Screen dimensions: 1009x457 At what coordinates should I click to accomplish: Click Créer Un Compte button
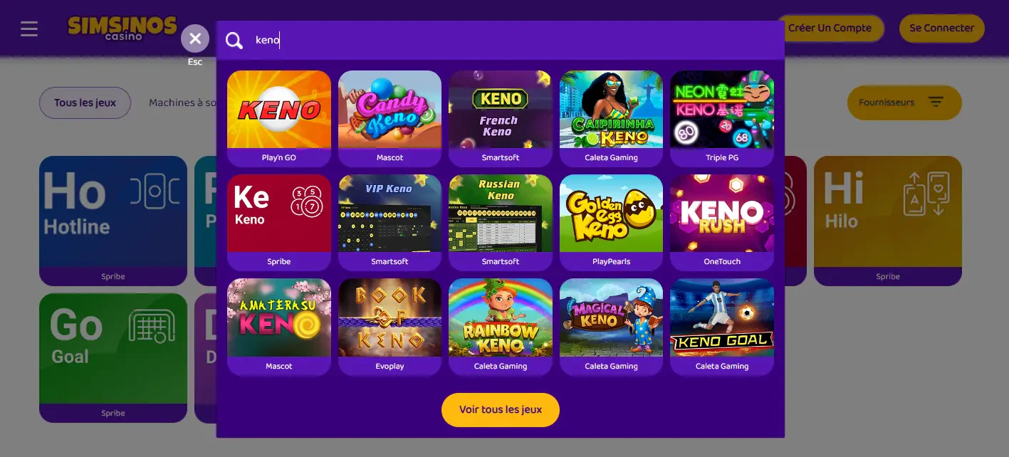(830, 28)
